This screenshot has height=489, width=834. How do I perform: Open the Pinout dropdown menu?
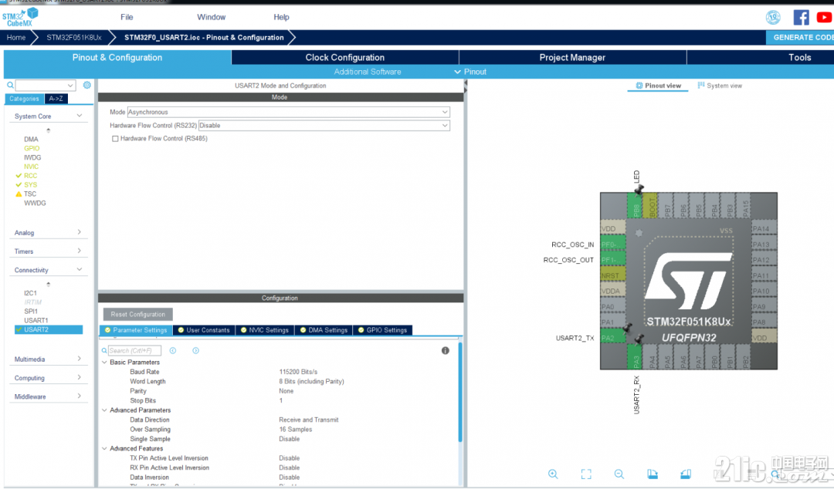pyautogui.click(x=470, y=72)
